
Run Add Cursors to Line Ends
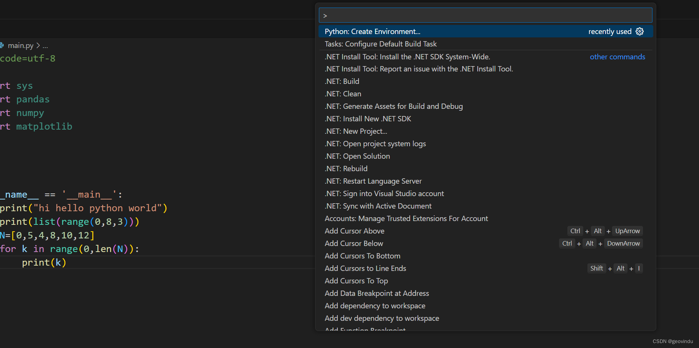(365, 268)
